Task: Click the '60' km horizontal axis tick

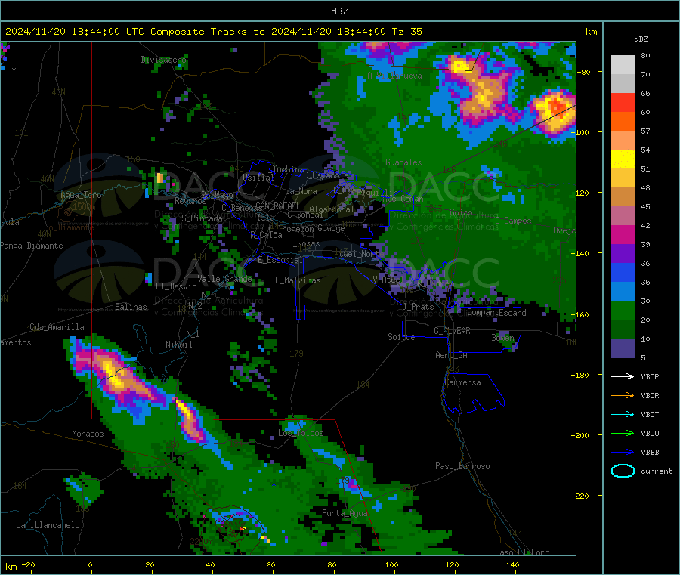Action: tap(270, 565)
